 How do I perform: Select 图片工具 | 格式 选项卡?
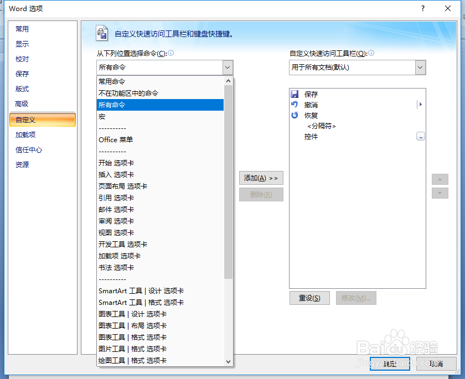pos(160,349)
